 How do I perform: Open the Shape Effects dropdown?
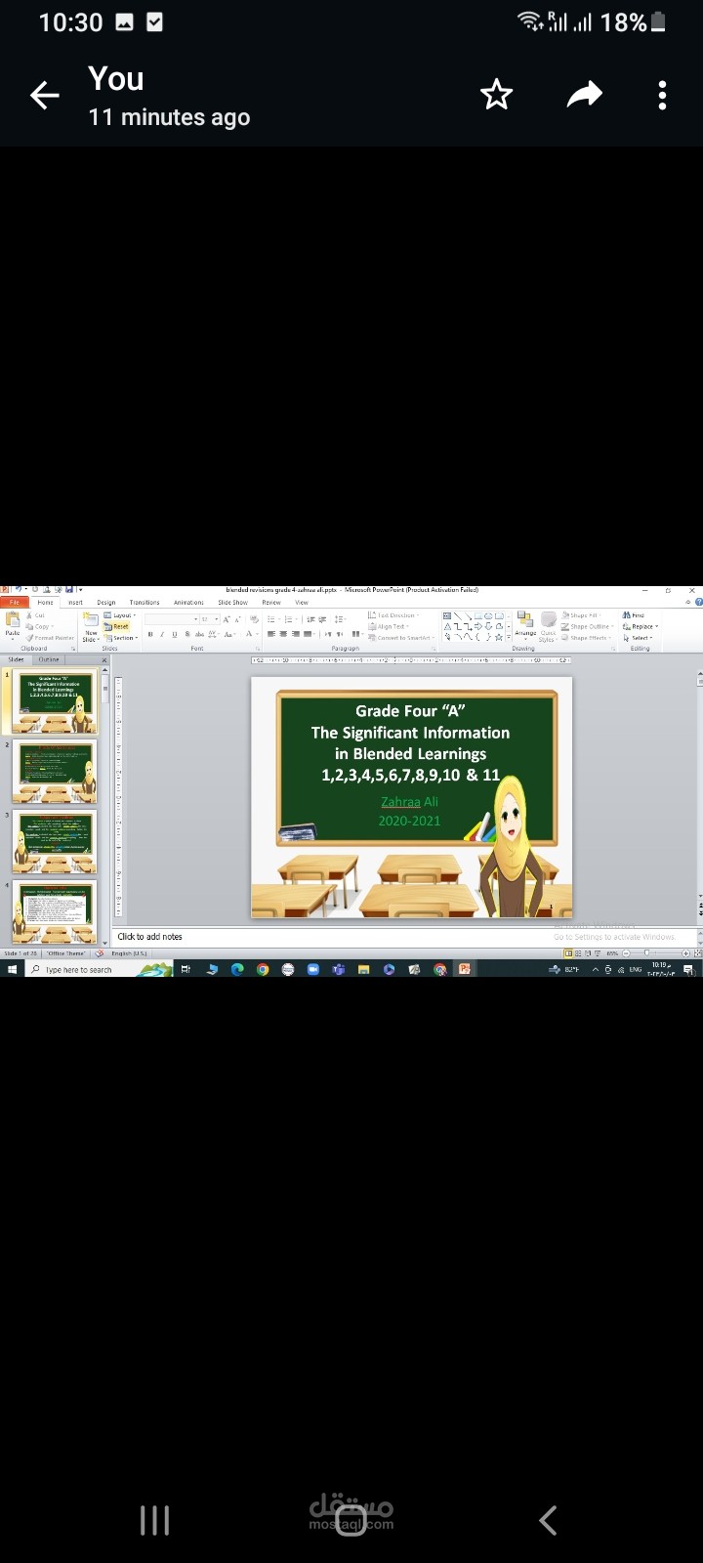586,638
